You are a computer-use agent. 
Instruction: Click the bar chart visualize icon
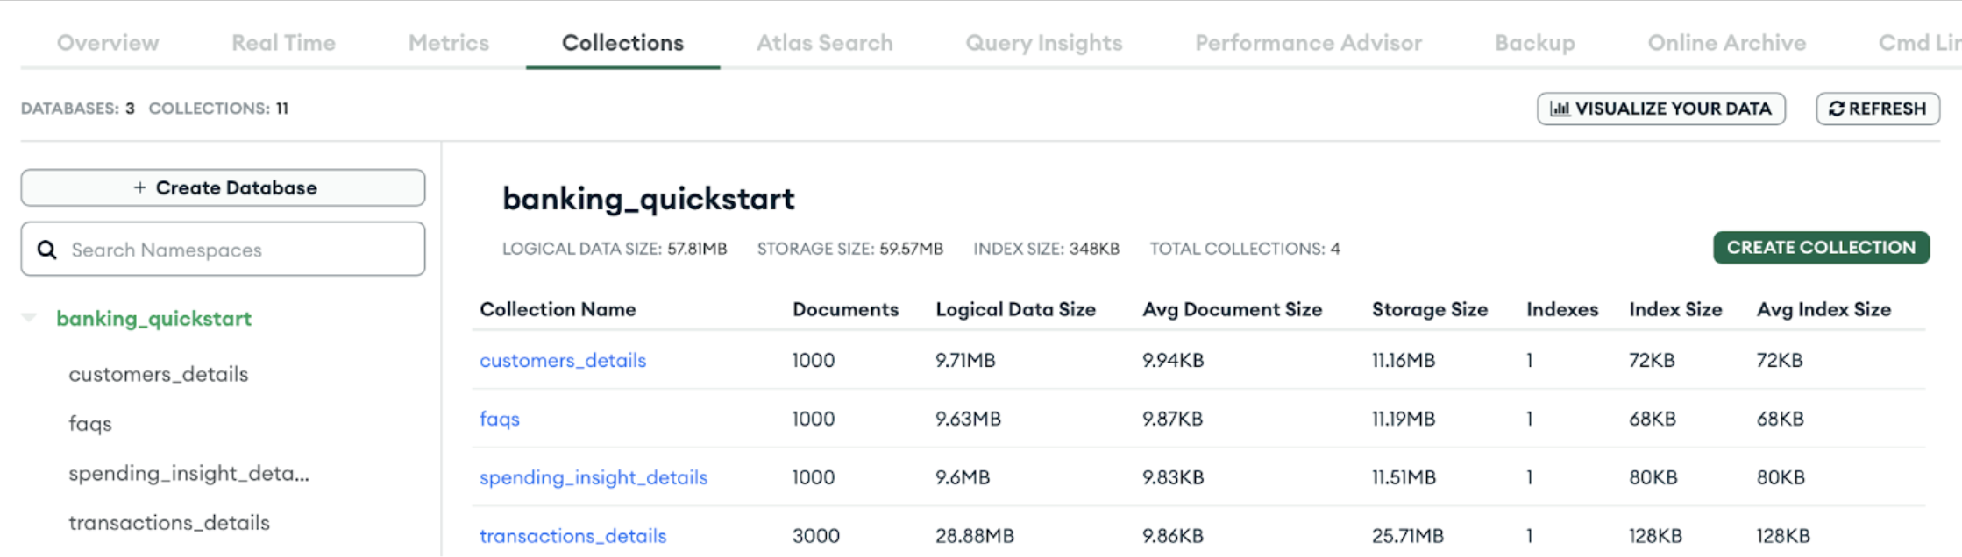1560,109
